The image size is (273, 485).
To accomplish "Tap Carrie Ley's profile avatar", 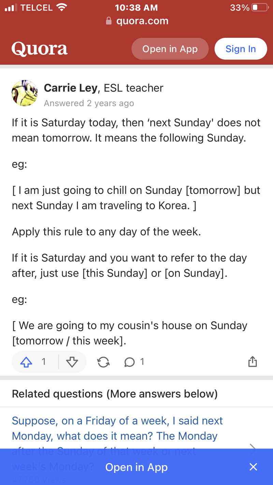I will [25, 93].
